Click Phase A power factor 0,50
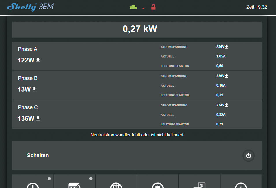This screenshot has height=188, width=276. pyautogui.click(x=220, y=66)
